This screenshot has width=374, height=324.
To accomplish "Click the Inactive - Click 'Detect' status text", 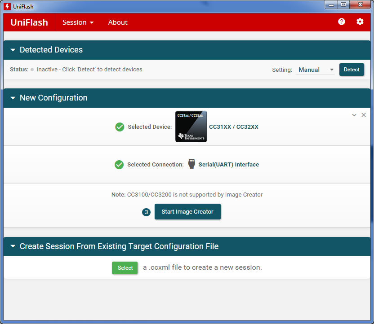I will click(x=89, y=69).
